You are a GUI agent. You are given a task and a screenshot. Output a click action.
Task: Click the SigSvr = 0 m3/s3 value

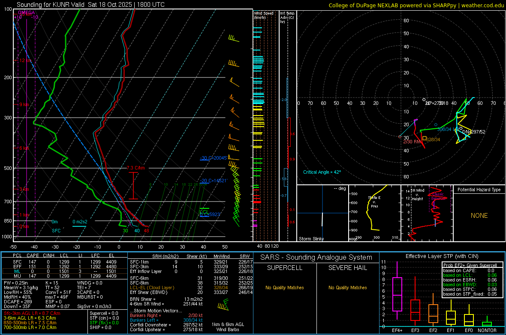94,306
